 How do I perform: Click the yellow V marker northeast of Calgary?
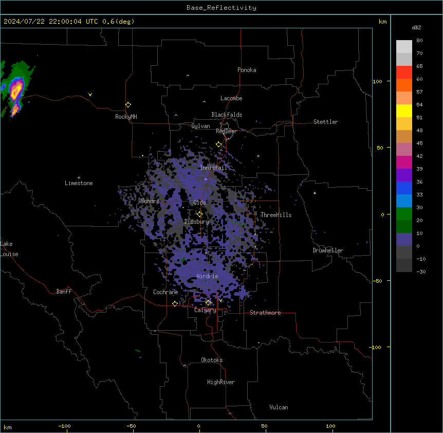click(x=220, y=300)
